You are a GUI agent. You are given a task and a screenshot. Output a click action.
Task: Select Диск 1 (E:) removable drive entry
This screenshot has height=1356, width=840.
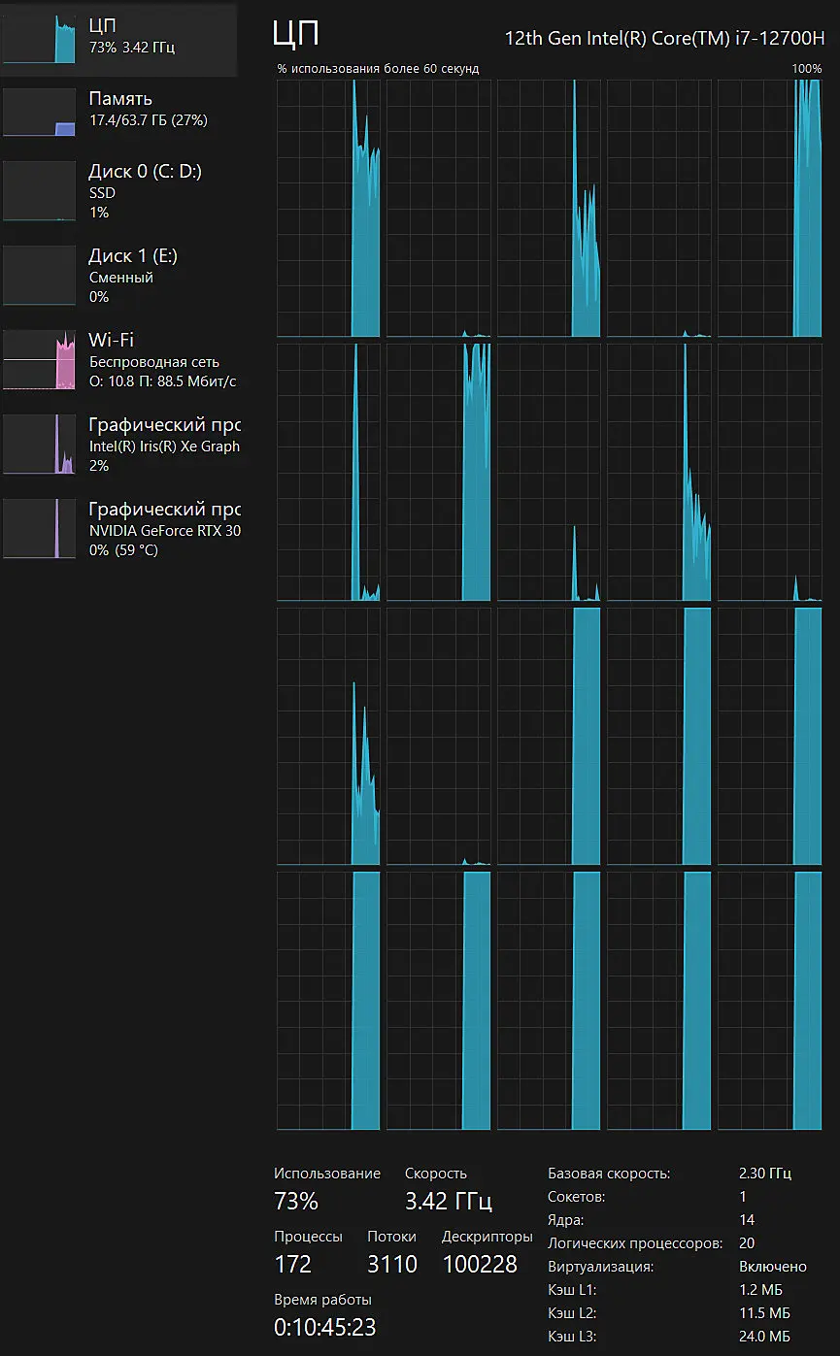tap(118, 276)
